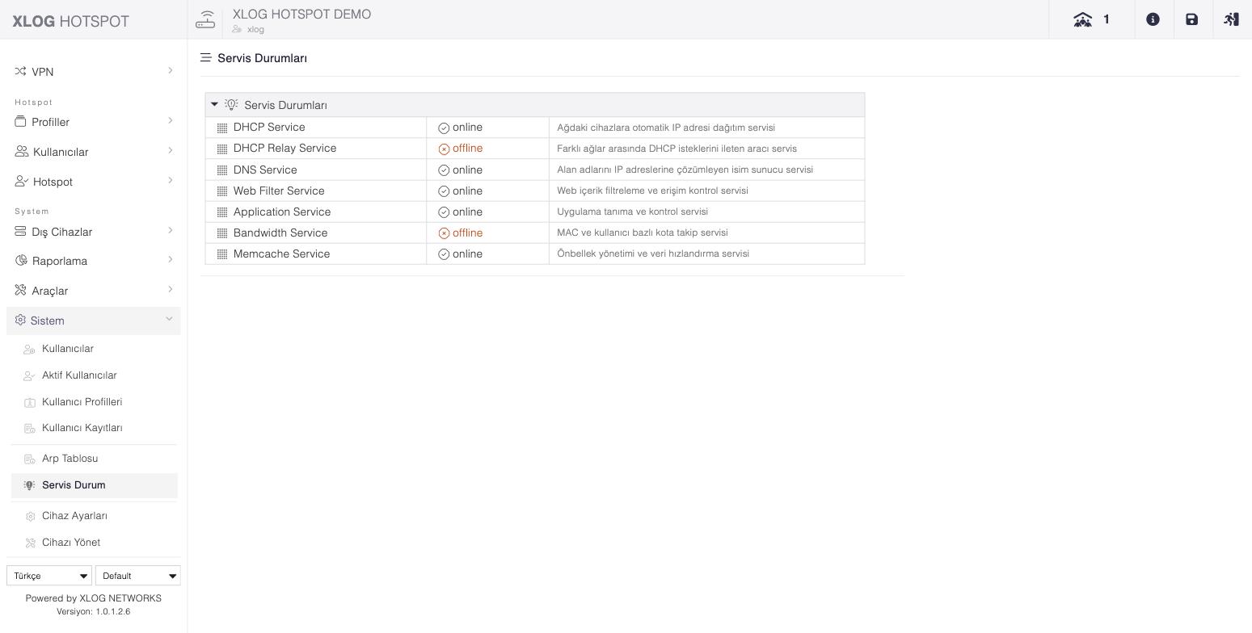Click the Profiller icon in sidebar
The image size is (1252, 633).
point(20,122)
